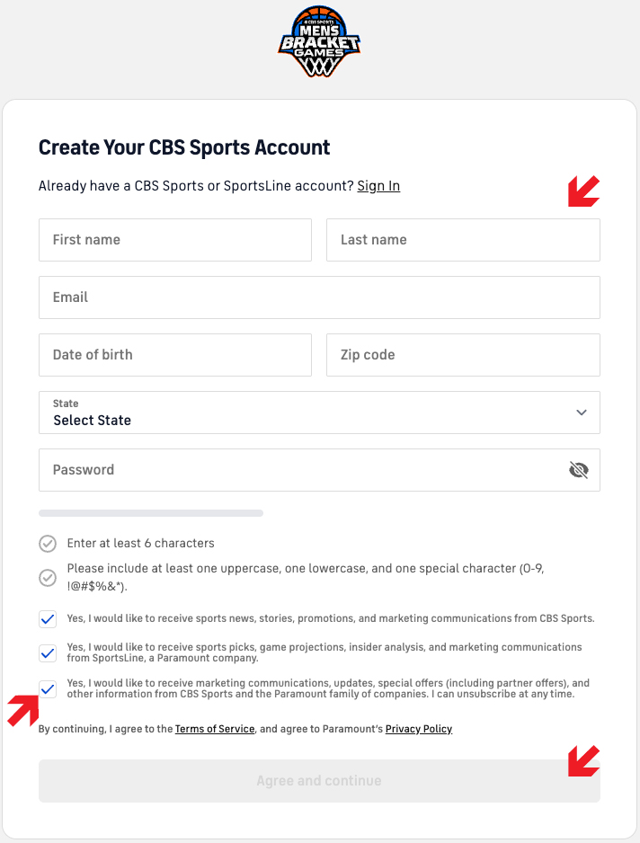640x843 pixels.
Task: Click into the Email field
Action: (x=319, y=297)
